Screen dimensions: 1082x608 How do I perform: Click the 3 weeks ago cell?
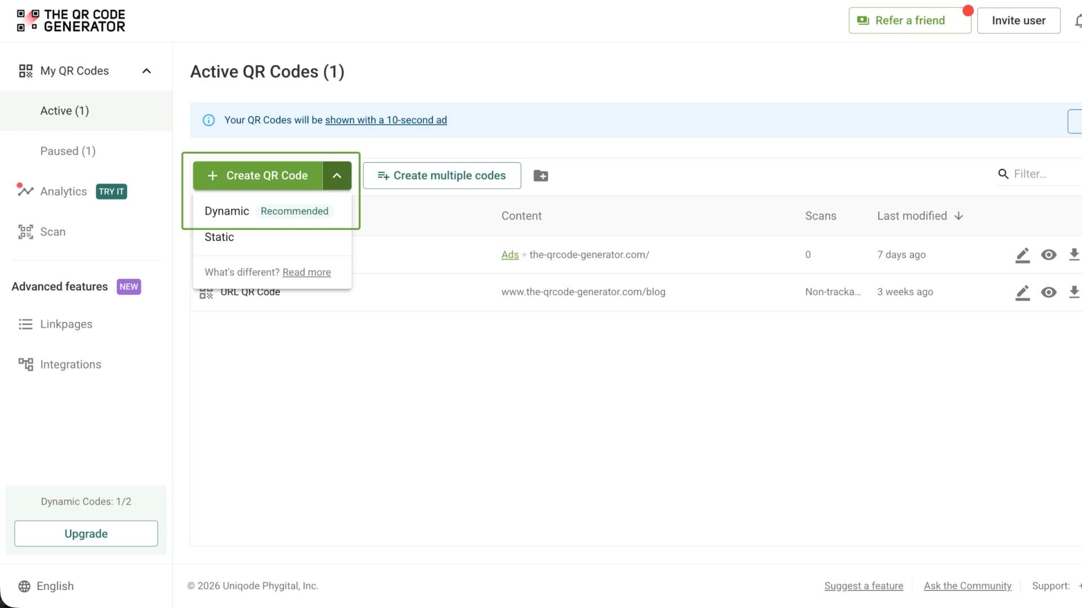pyautogui.click(x=905, y=292)
